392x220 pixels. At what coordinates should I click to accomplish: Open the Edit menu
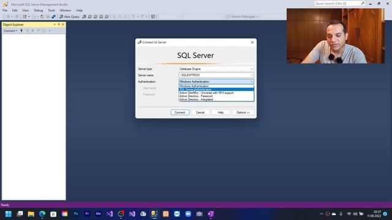(15, 10)
